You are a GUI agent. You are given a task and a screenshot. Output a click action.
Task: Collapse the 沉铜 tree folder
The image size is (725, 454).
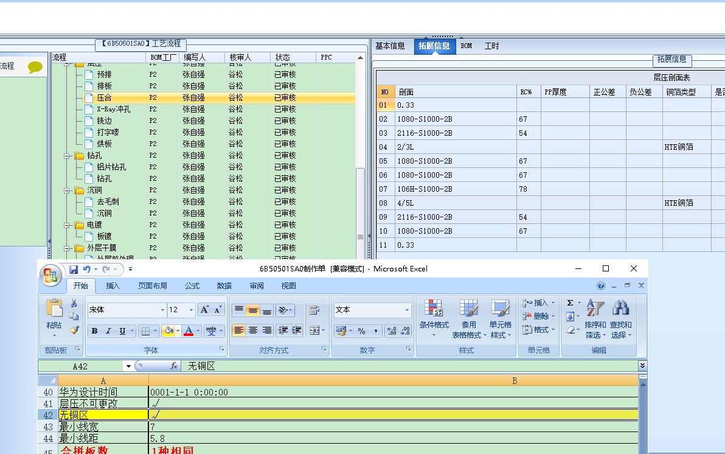66,190
